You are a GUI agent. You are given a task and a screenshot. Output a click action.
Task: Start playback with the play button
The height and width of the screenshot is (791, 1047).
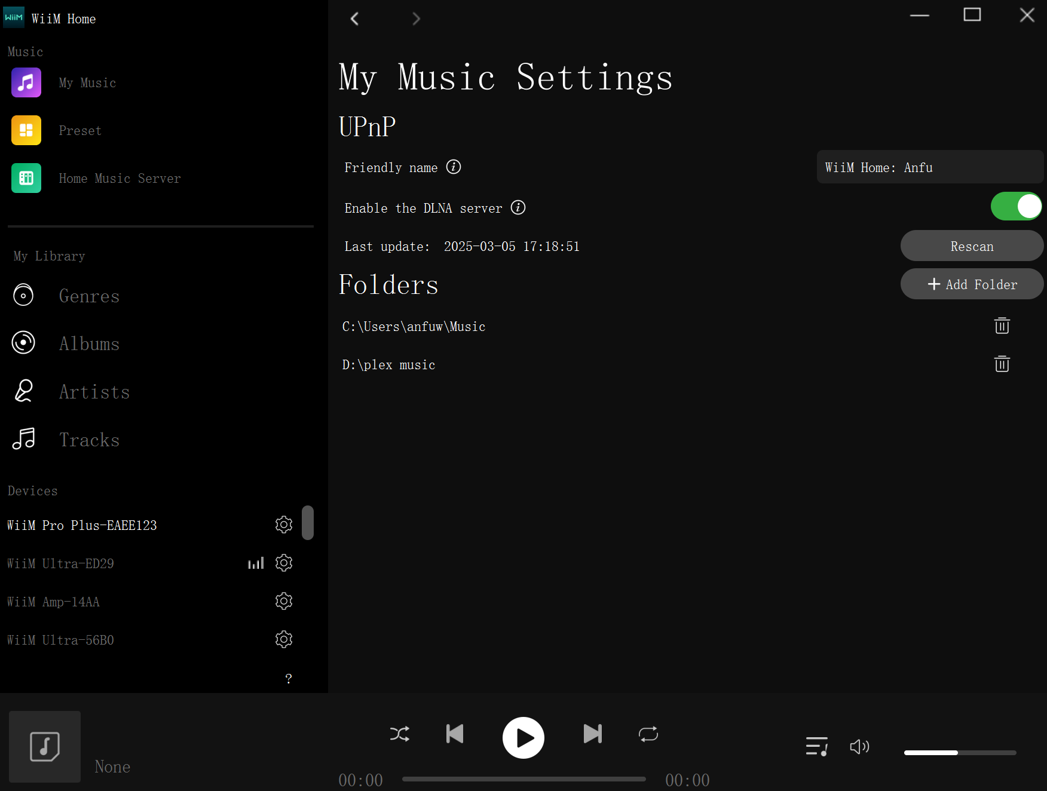523,738
